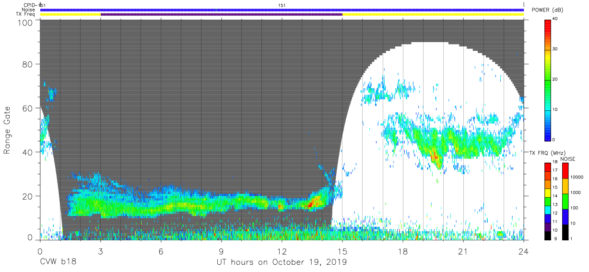
Task: Click the 20 tick on the Range Gate axis
Action: click(27, 196)
